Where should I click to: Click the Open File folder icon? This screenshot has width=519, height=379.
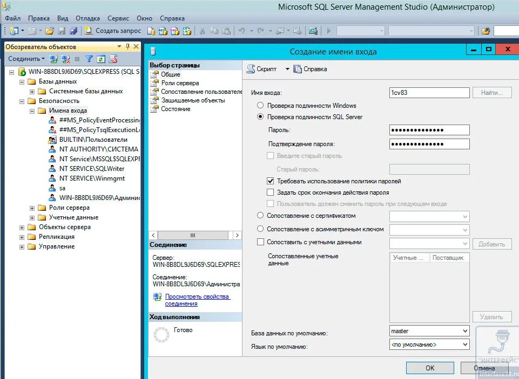tap(50, 31)
